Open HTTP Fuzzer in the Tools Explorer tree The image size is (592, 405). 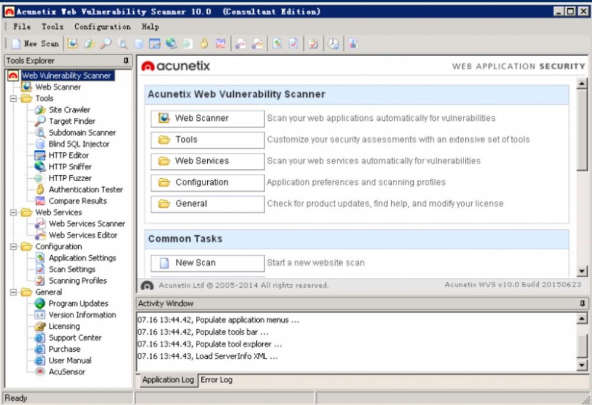pos(70,178)
